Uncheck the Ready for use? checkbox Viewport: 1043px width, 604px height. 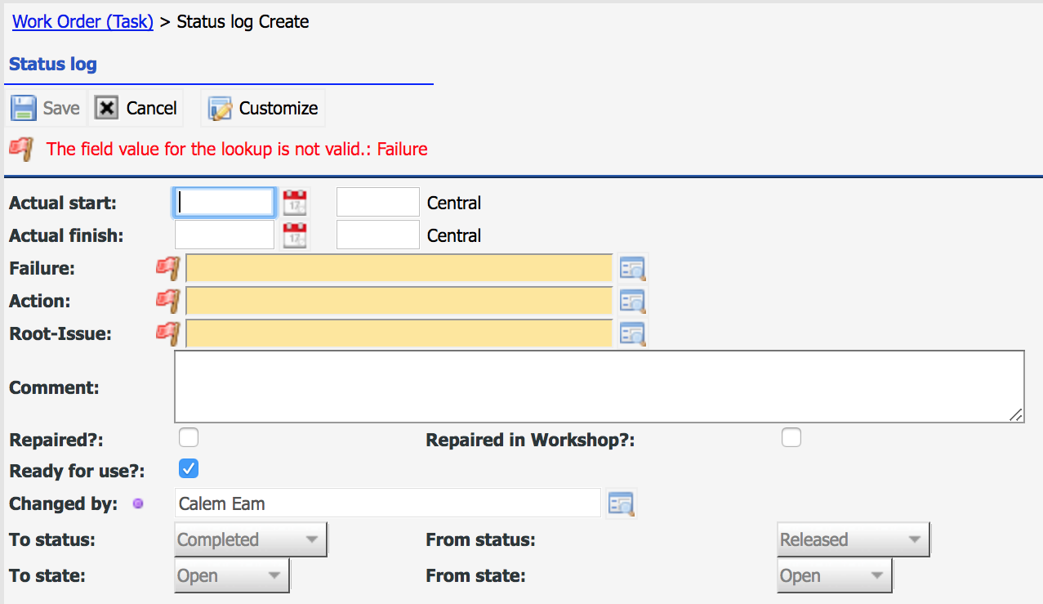[189, 469]
